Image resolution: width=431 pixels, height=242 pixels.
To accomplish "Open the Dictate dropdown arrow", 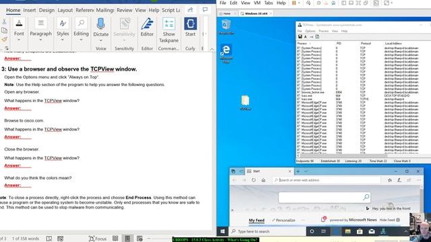I will coord(101,40).
